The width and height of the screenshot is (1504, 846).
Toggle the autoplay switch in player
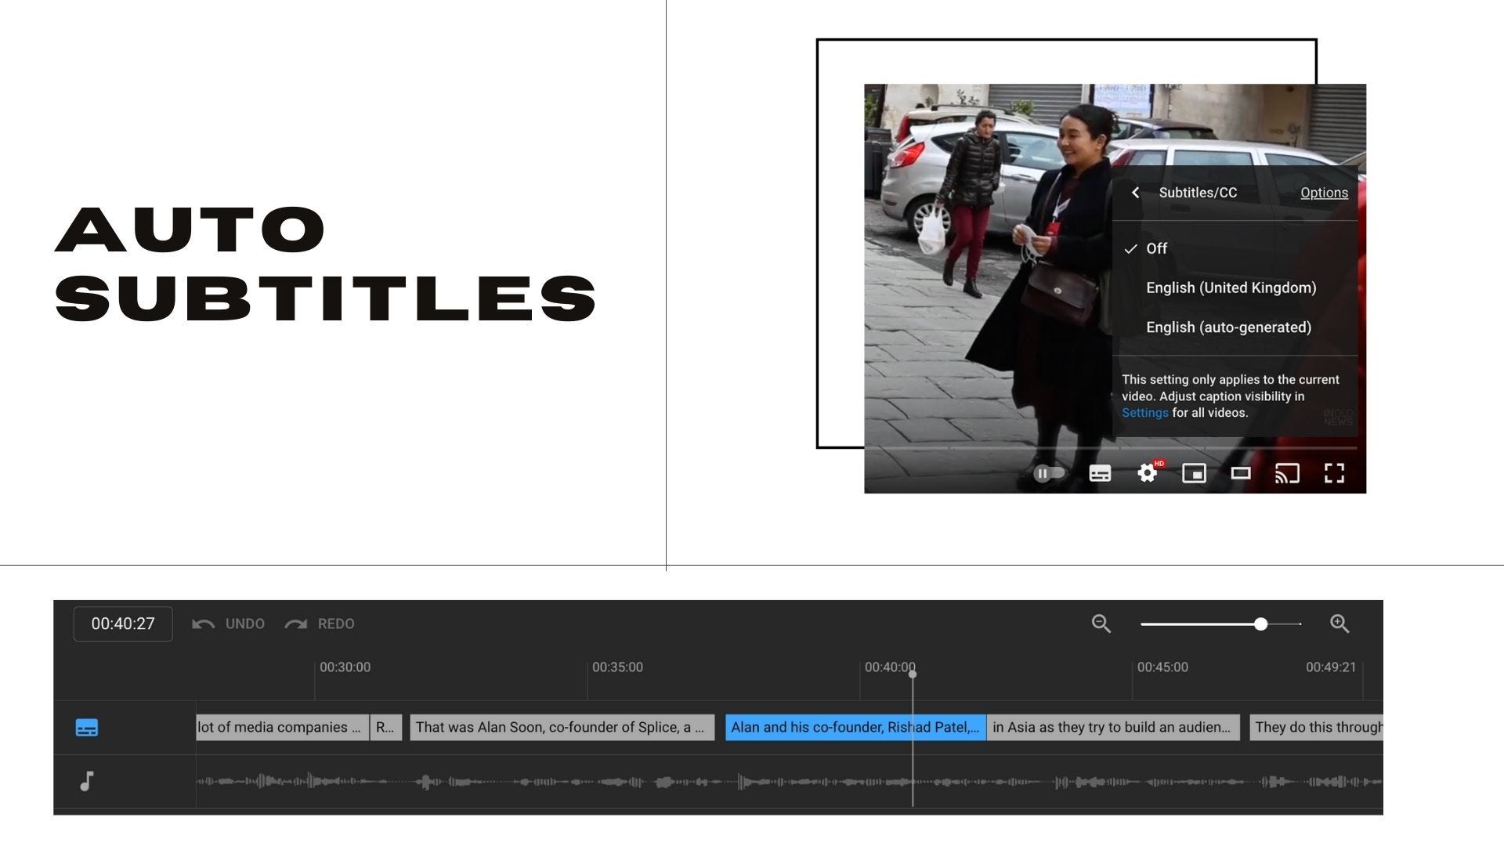[x=1048, y=473]
